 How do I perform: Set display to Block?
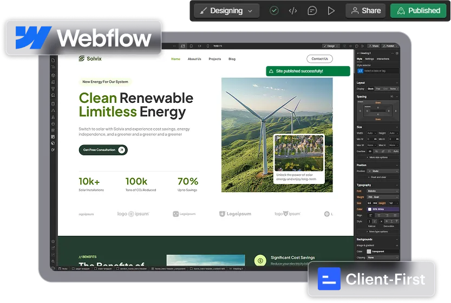pyautogui.click(x=371, y=89)
